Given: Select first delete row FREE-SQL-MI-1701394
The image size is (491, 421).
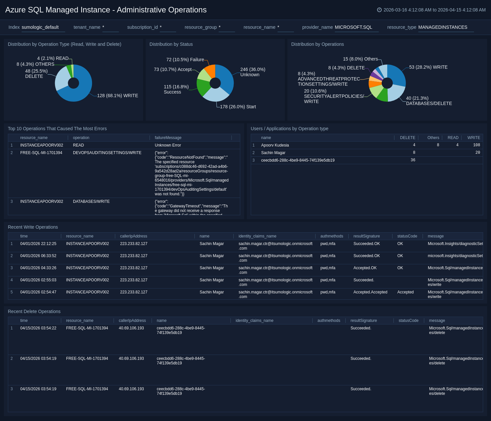Looking at the screenshot, I should click(x=245, y=340).
